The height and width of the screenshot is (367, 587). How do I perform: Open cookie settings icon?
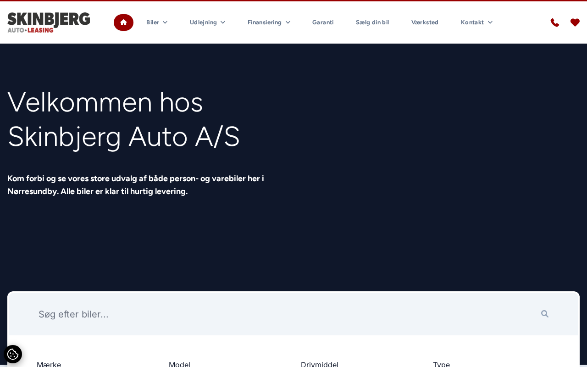[x=13, y=354]
